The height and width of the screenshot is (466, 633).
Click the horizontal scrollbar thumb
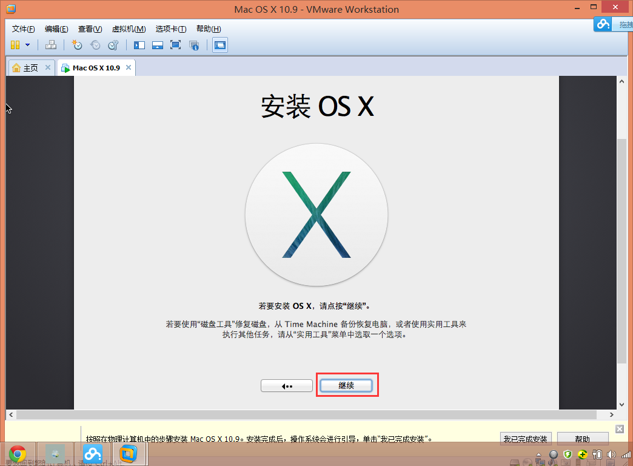[x=306, y=414]
